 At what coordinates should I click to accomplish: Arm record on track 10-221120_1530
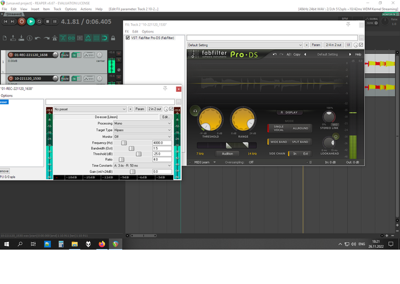click(x=11, y=79)
